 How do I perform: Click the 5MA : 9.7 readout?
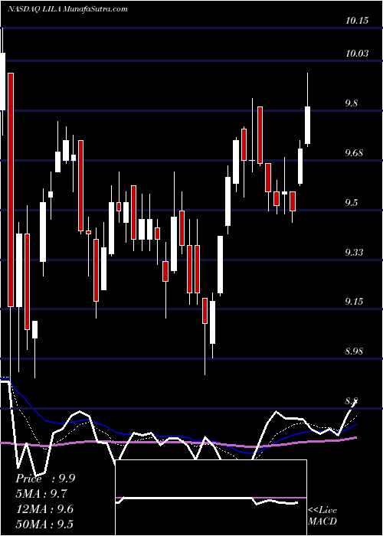click(41, 494)
